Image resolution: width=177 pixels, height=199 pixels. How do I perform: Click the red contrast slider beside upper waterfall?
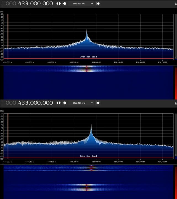point(176,83)
